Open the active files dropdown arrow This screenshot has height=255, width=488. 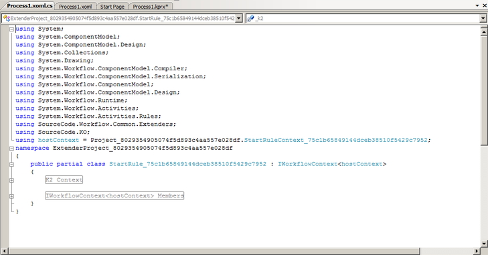477,5
